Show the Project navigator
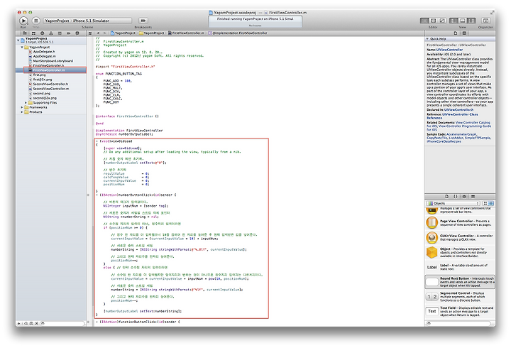The image size is (511, 348). point(24,33)
